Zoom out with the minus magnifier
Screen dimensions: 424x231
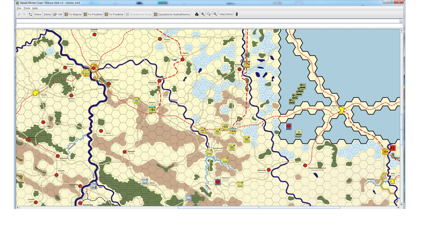click(x=215, y=14)
